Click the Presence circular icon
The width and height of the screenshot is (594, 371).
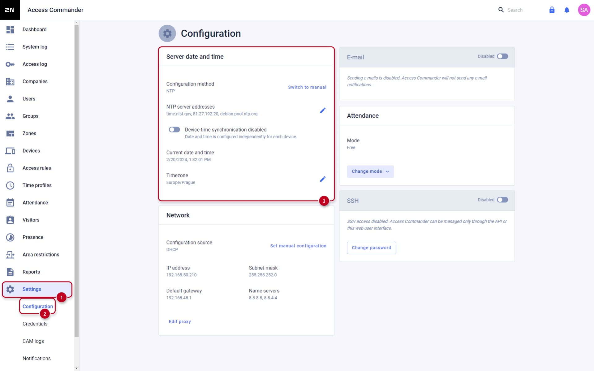pos(10,237)
